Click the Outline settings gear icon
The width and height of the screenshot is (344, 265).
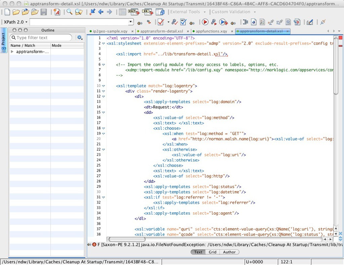coord(79,38)
